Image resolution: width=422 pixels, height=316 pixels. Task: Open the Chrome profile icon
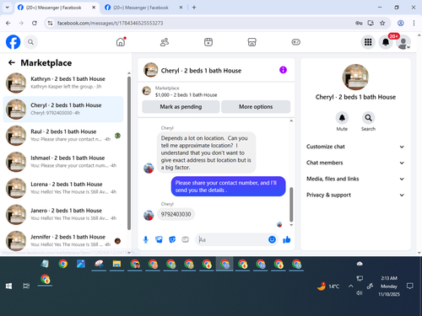click(x=401, y=23)
